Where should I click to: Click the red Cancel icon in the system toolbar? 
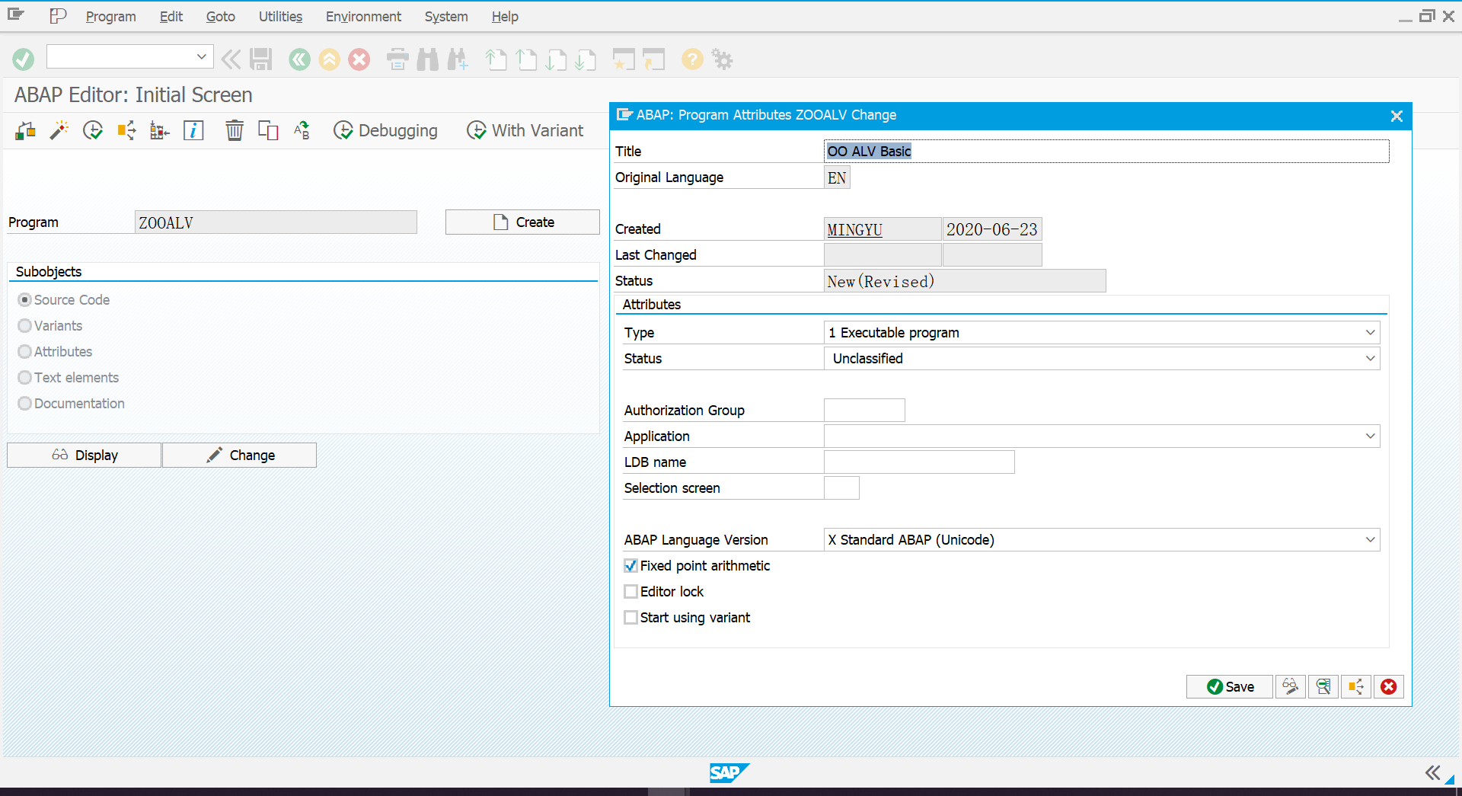[359, 59]
